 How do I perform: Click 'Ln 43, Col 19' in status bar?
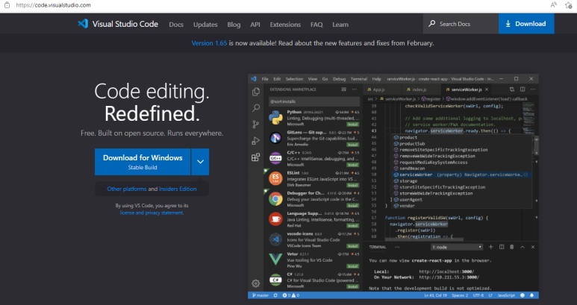pyautogui.click(x=435, y=295)
